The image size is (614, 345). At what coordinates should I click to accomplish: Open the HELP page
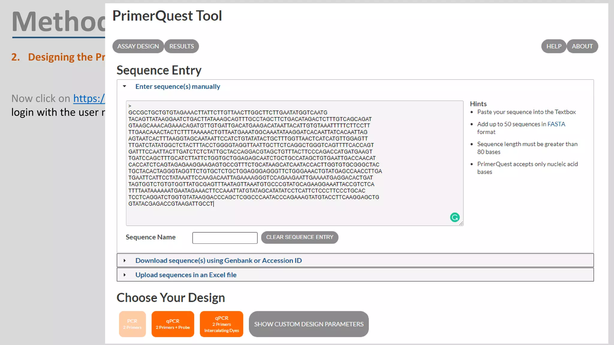coord(554,46)
